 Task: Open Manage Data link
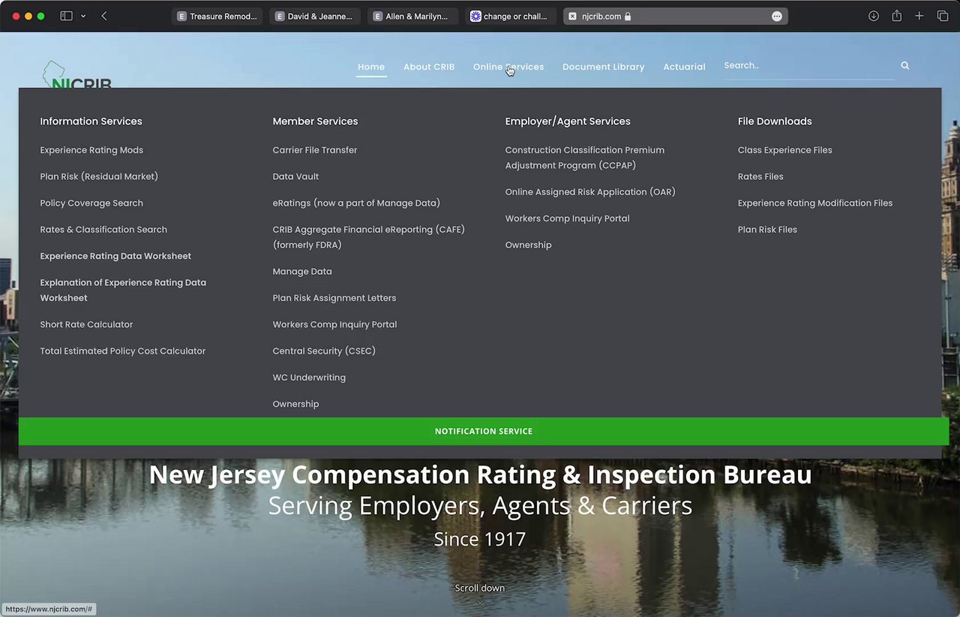tap(302, 272)
